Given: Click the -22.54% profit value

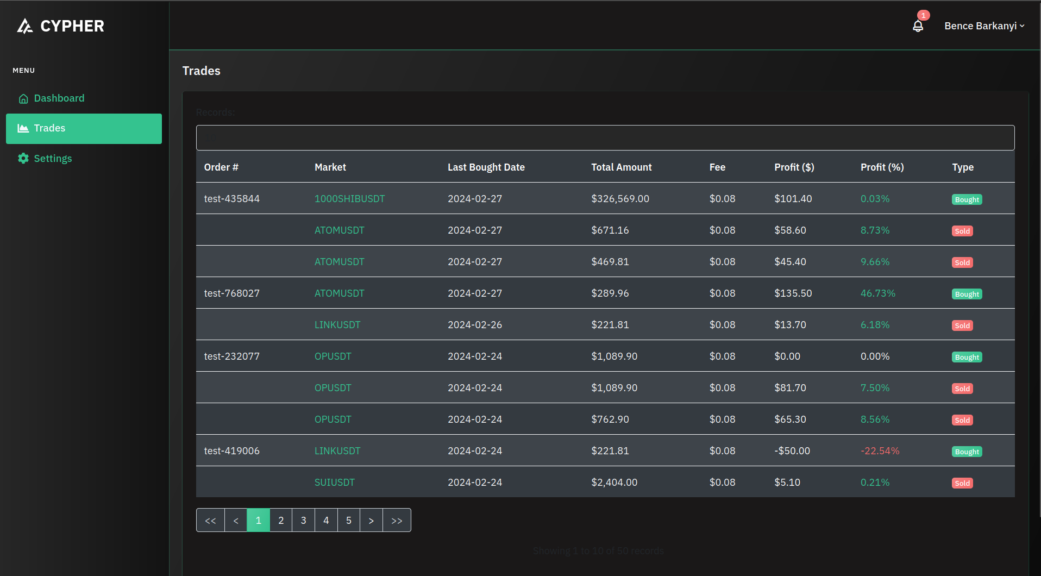Looking at the screenshot, I should [x=880, y=451].
